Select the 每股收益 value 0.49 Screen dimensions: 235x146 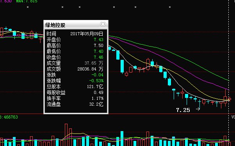pyautogui.click(x=98, y=92)
